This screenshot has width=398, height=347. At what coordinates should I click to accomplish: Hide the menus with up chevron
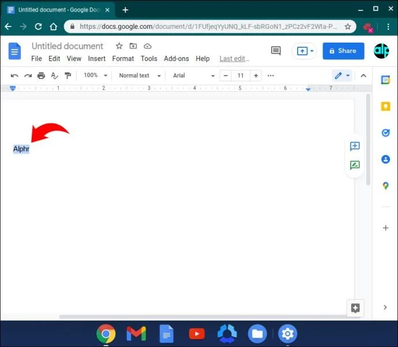(363, 76)
